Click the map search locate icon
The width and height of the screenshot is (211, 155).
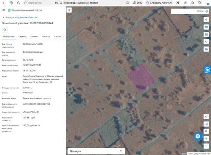pos(206,131)
